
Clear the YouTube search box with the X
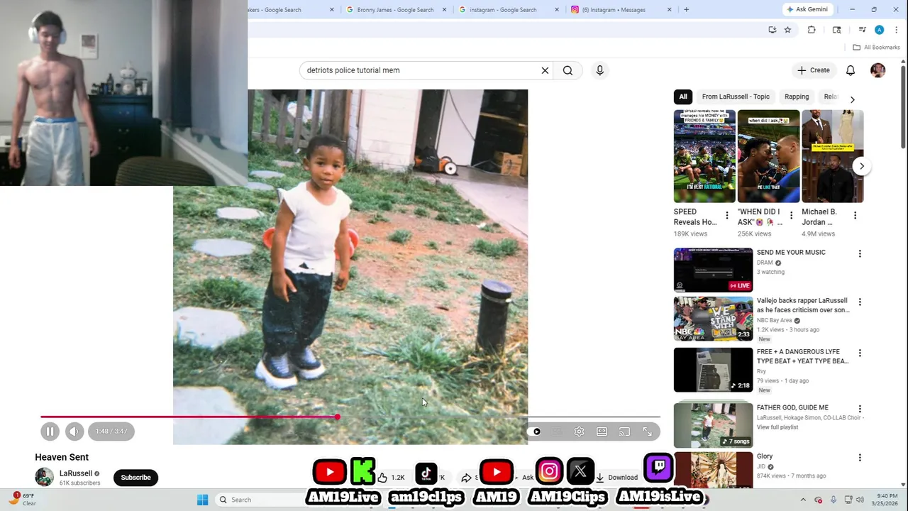tap(545, 70)
